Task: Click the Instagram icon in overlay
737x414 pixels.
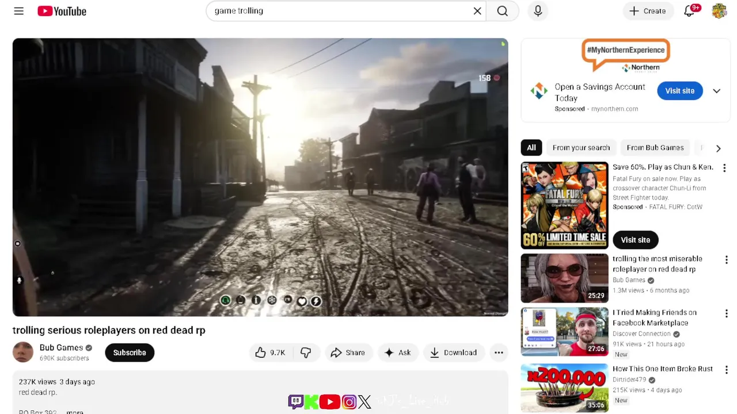Action: [349, 402]
